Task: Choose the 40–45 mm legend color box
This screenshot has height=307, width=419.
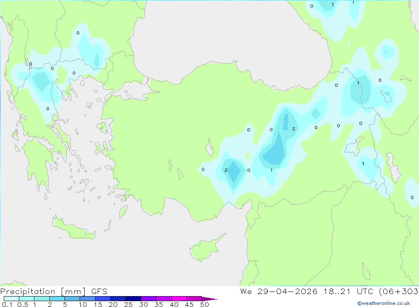Action: coord(179,299)
